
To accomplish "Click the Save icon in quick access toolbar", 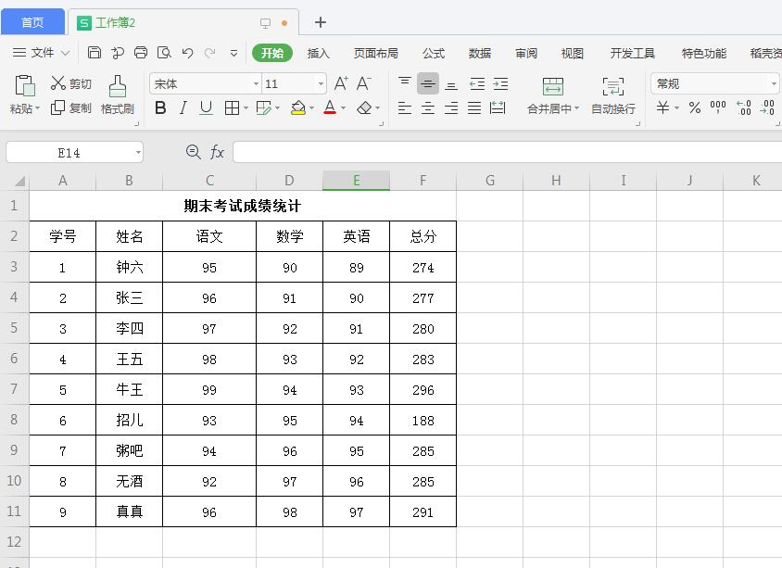I will (x=94, y=53).
